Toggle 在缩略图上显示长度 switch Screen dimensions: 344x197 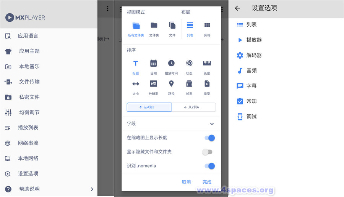pyautogui.click(x=209, y=138)
